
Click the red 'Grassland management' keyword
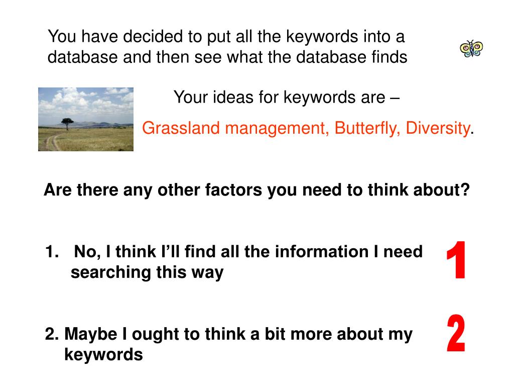pos(235,128)
